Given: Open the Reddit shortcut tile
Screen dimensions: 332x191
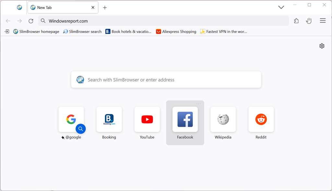Looking at the screenshot, I should (x=261, y=119).
